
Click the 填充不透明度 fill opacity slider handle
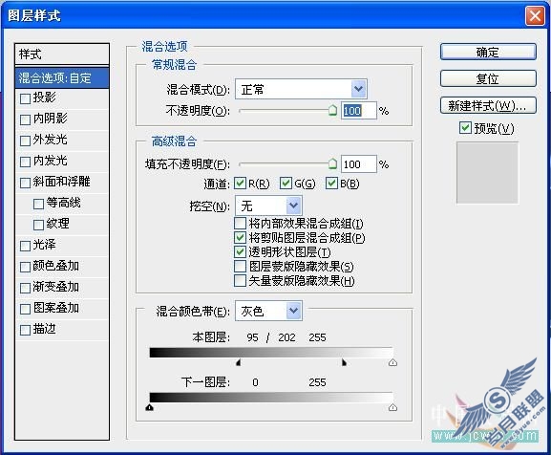coord(332,163)
